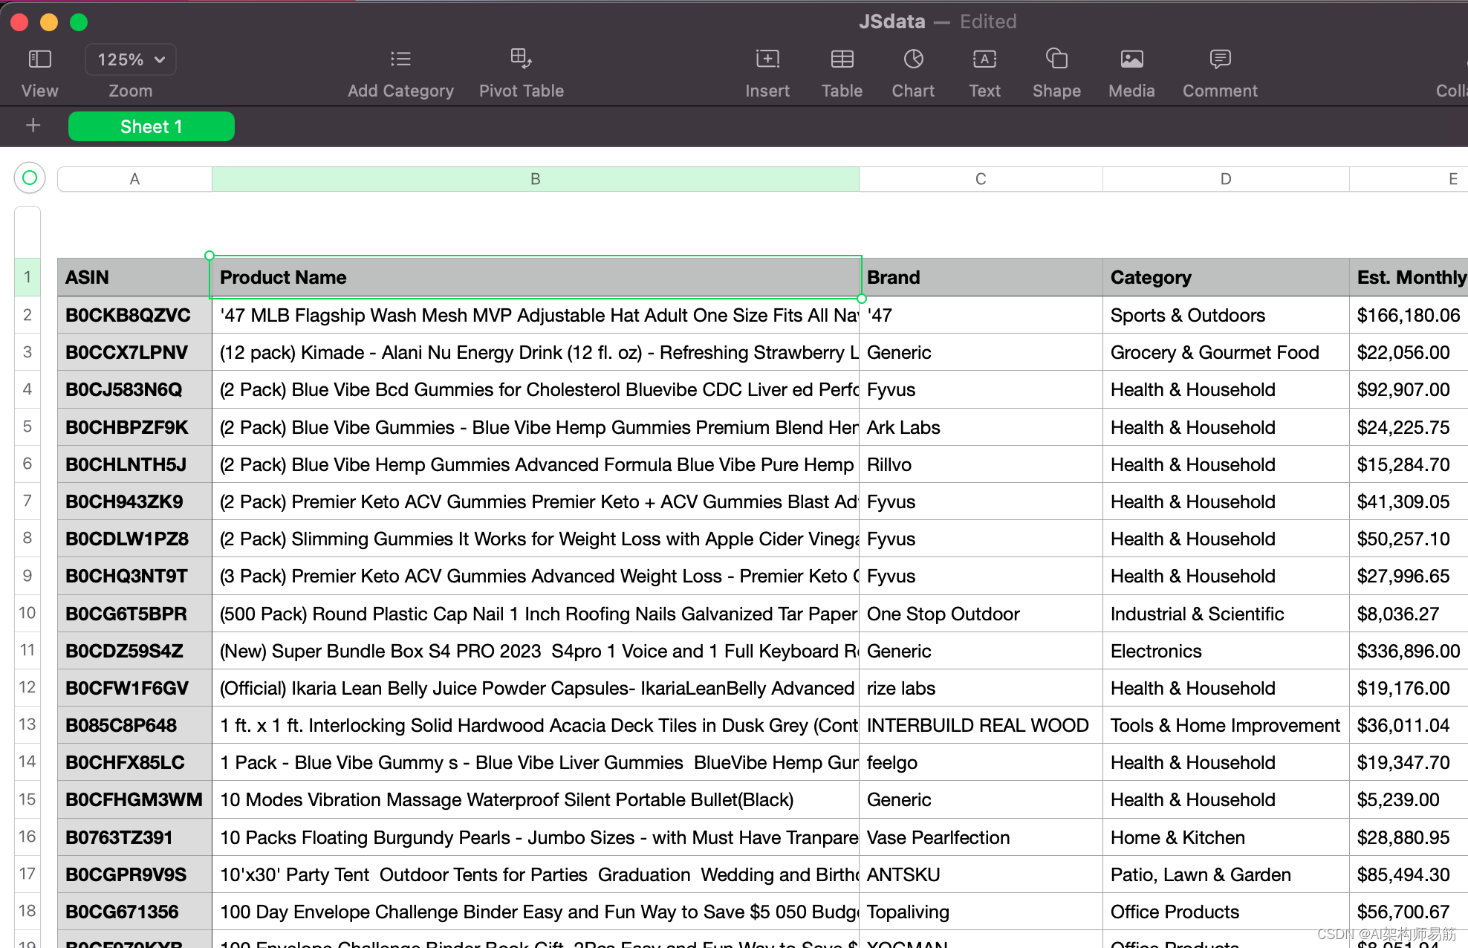Select column A header
Image resolution: width=1468 pixels, height=948 pixels.
coord(134,179)
